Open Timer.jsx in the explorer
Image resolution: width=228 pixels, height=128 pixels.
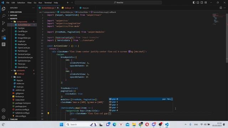pyautogui.click(x=21, y=64)
